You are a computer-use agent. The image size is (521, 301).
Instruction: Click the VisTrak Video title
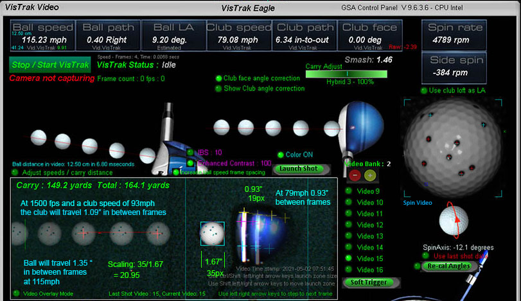(x=32, y=7)
